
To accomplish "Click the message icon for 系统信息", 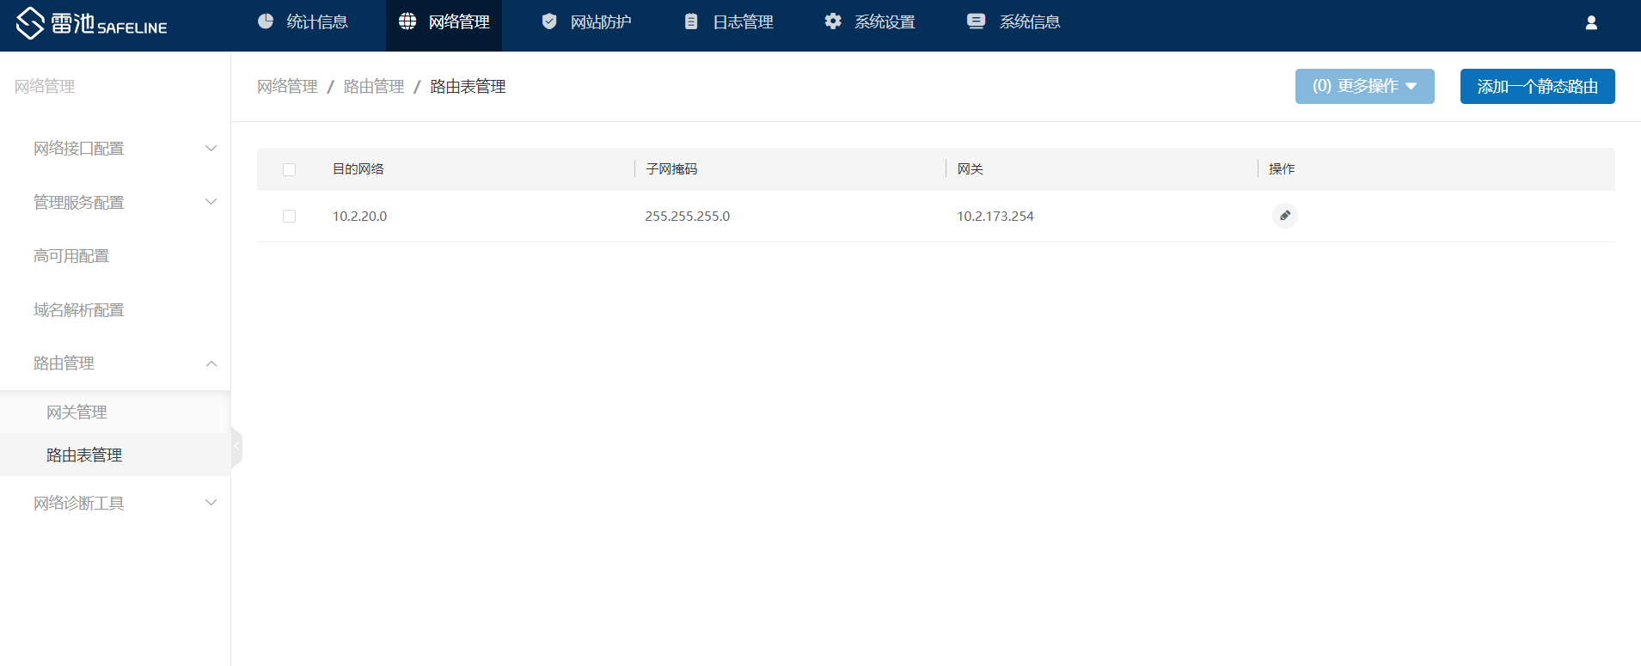I will coord(976,21).
